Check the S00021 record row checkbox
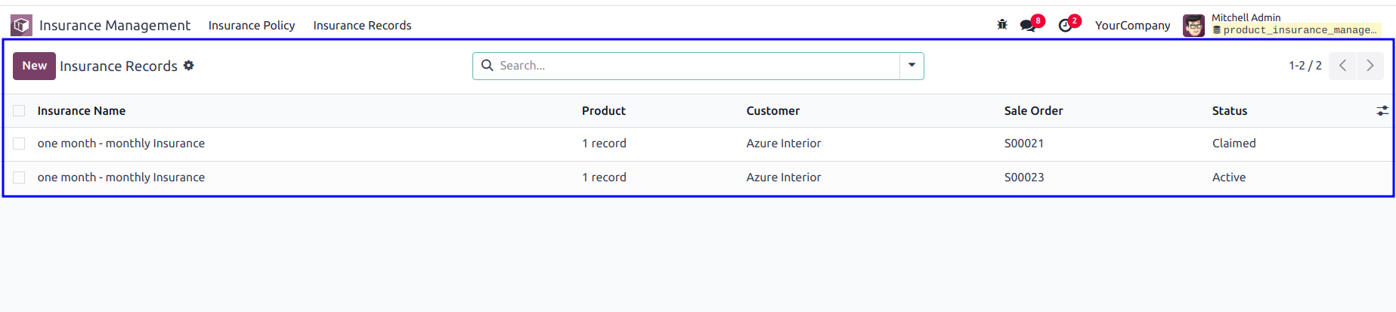 [x=19, y=144]
